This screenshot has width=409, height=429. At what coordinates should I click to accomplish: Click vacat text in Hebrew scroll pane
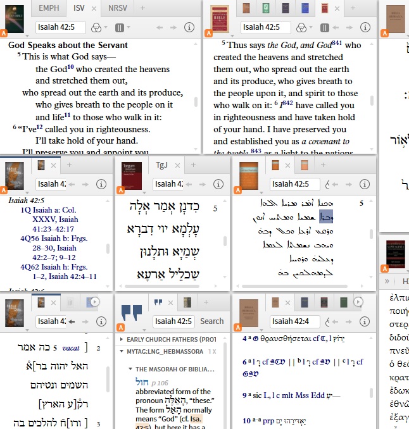tap(71, 348)
